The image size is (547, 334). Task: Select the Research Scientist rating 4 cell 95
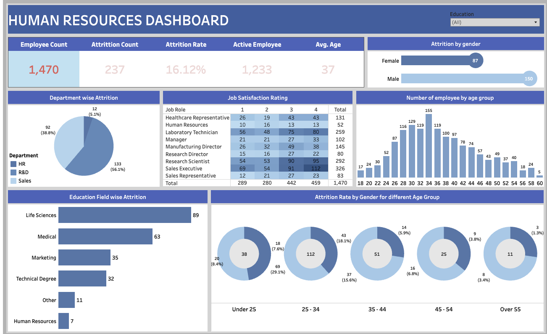(316, 161)
